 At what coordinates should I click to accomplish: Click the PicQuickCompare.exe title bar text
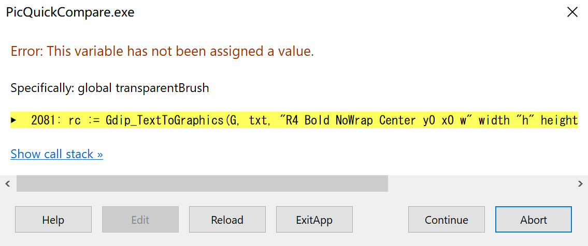[x=70, y=12]
